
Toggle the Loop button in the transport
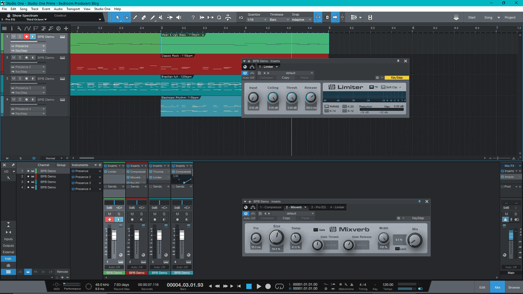click(x=279, y=286)
